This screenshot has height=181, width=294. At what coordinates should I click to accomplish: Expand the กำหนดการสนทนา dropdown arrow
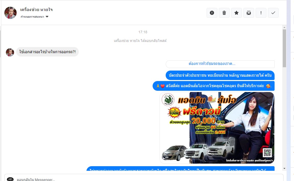[47, 17]
